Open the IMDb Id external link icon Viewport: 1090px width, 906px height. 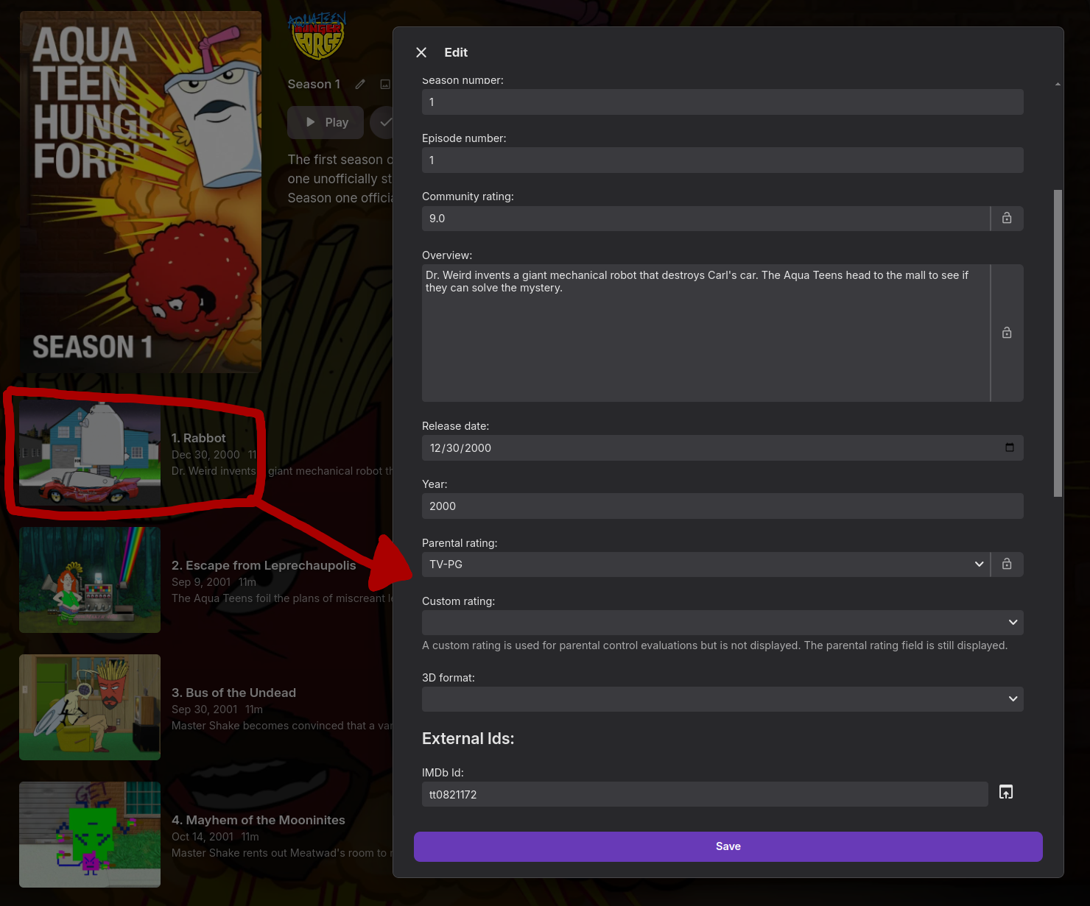[x=1006, y=792]
